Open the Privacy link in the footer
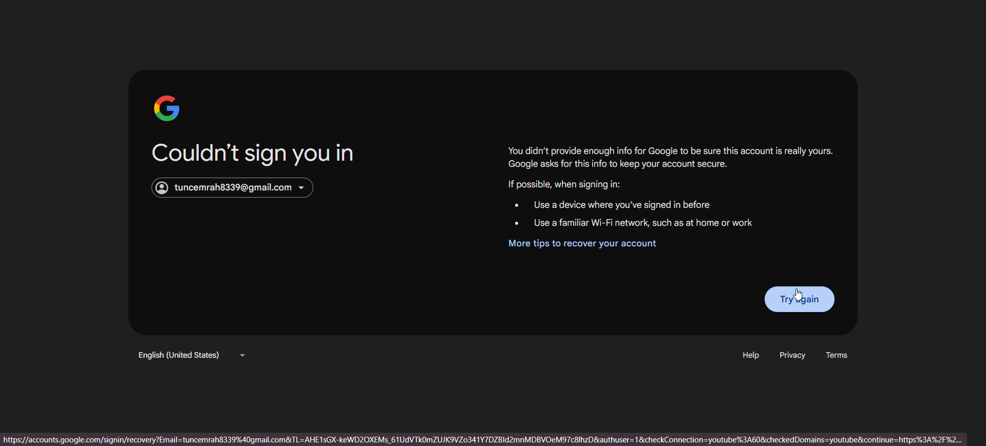This screenshot has height=446, width=986. tap(792, 355)
